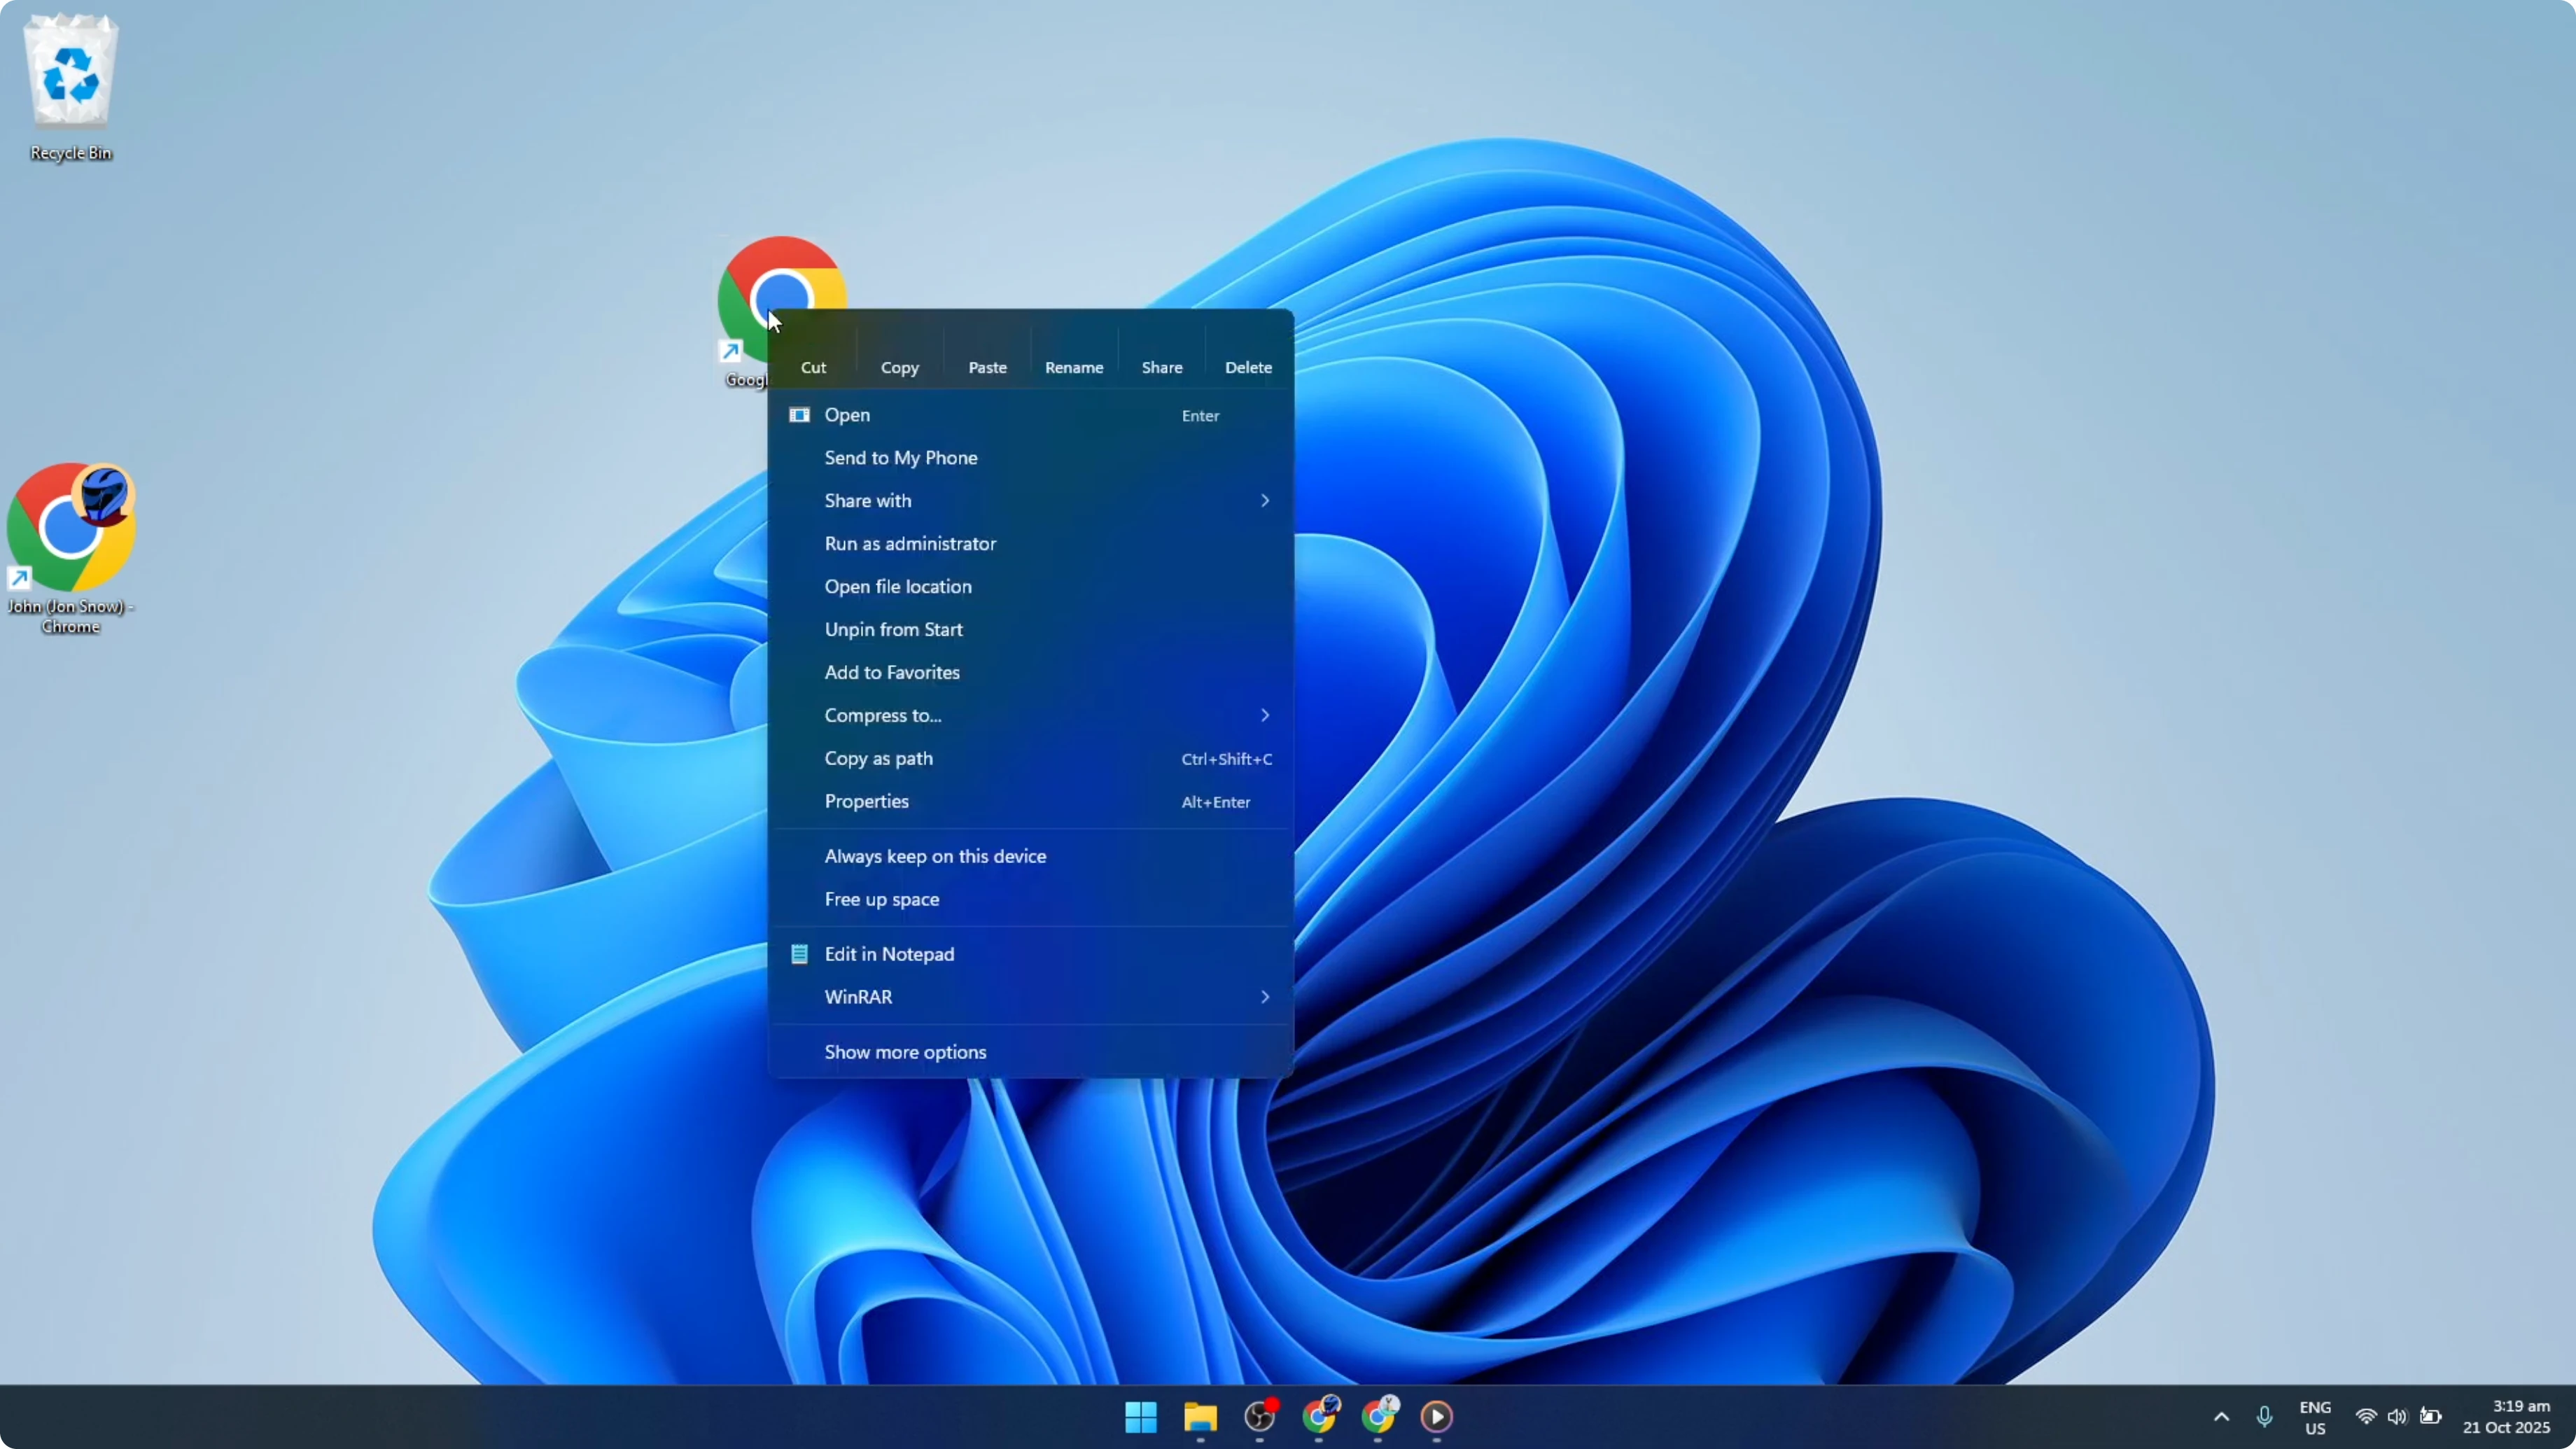This screenshot has height=1449, width=2576.
Task: Launch OBS Studio from the taskbar
Action: [1260, 1417]
